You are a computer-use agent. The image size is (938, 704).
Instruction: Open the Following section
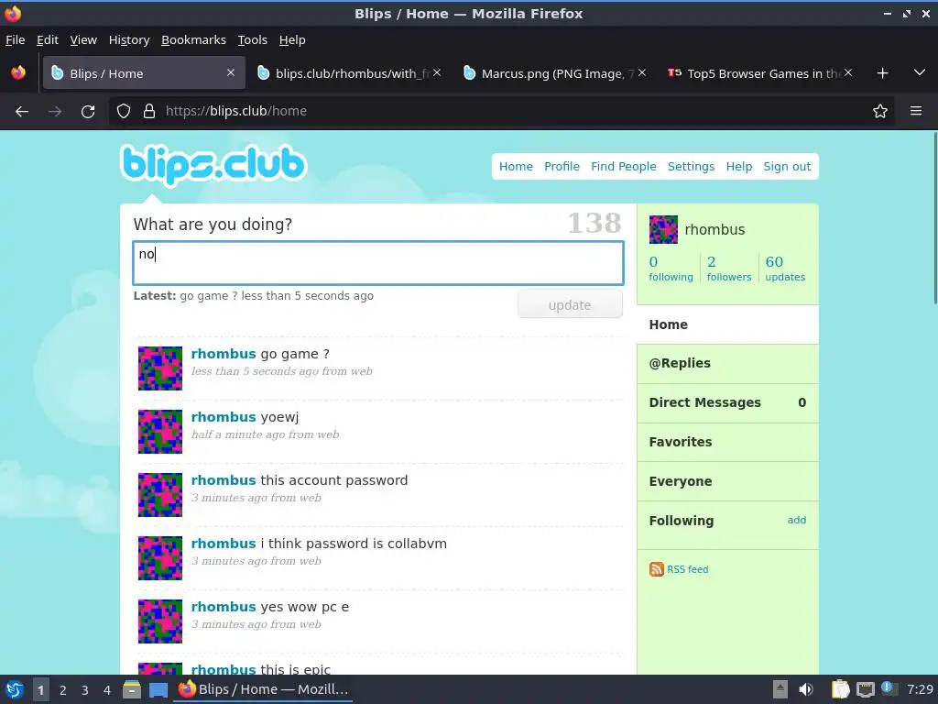coord(682,521)
